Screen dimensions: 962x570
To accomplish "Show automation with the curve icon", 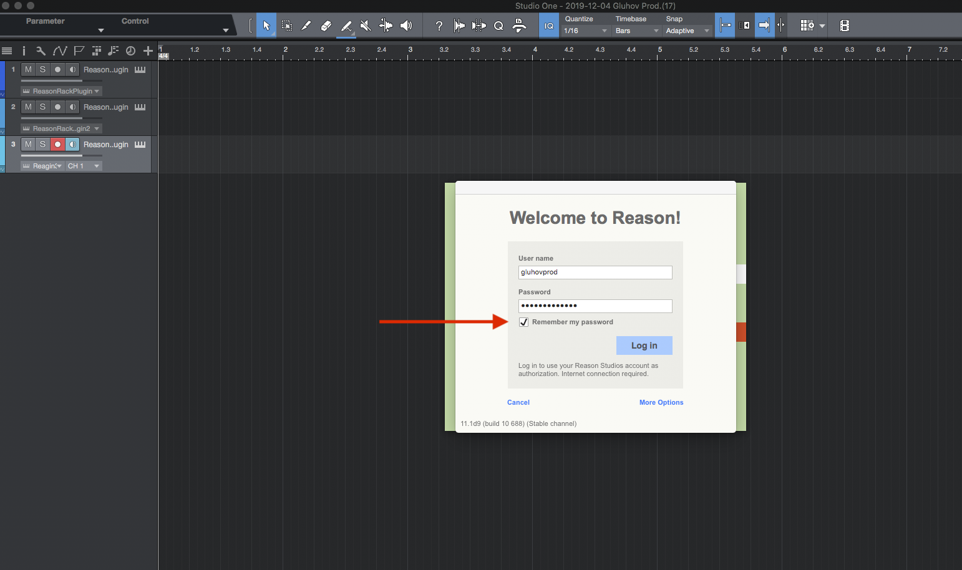I will [x=60, y=51].
